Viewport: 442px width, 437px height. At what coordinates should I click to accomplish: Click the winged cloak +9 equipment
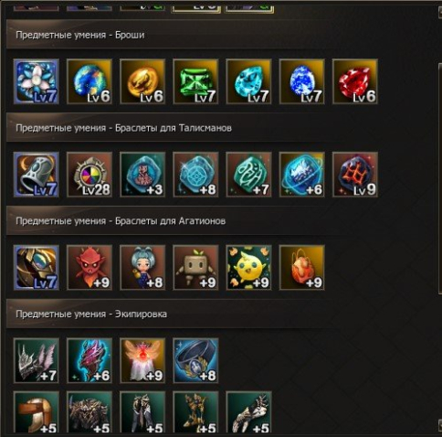coord(142,360)
